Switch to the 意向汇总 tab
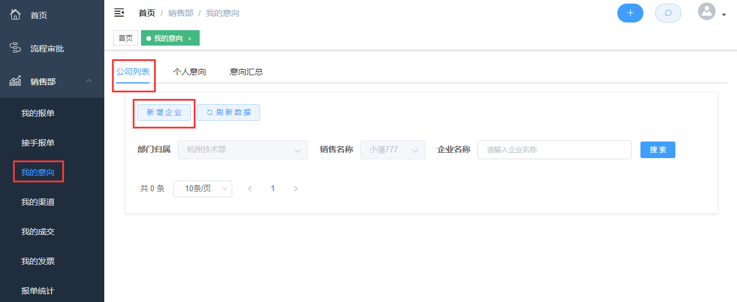The height and width of the screenshot is (302, 737). tap(246, 72)
